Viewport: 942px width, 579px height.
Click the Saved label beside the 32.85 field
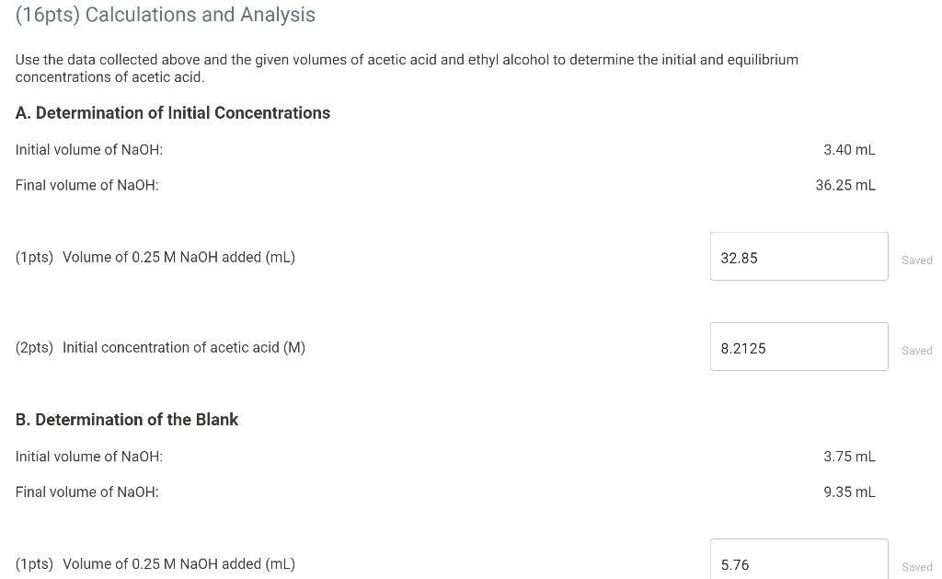pos(917,260)
